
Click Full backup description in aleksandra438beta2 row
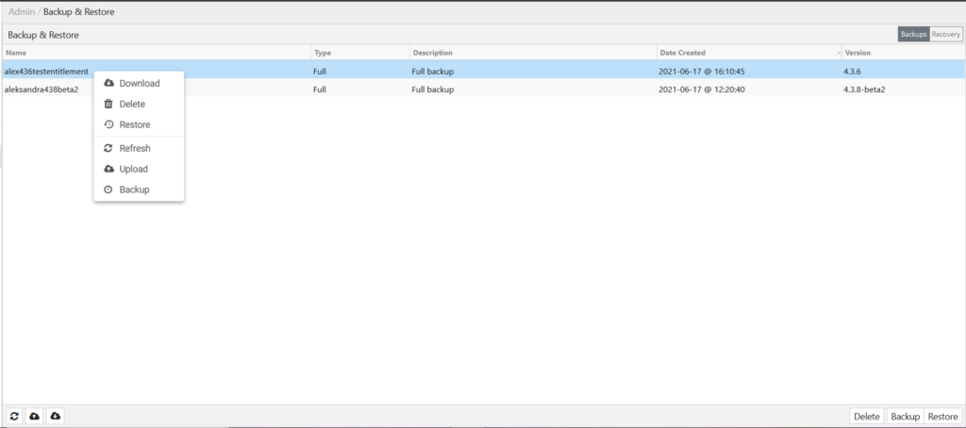point(432,90)
